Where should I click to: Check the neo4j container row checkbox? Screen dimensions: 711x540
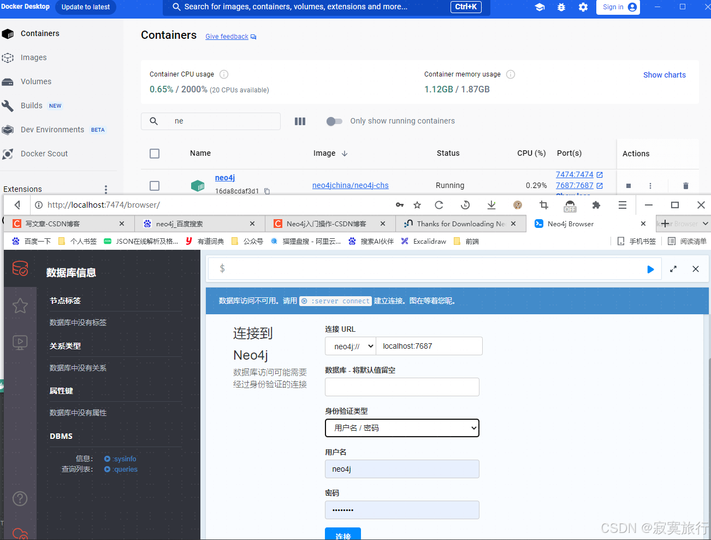click(x=155, y=186)
